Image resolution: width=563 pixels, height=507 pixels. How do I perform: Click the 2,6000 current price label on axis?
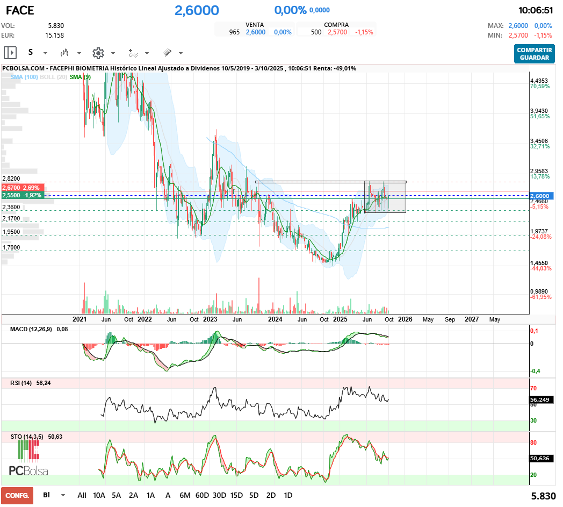pos(540,196)
